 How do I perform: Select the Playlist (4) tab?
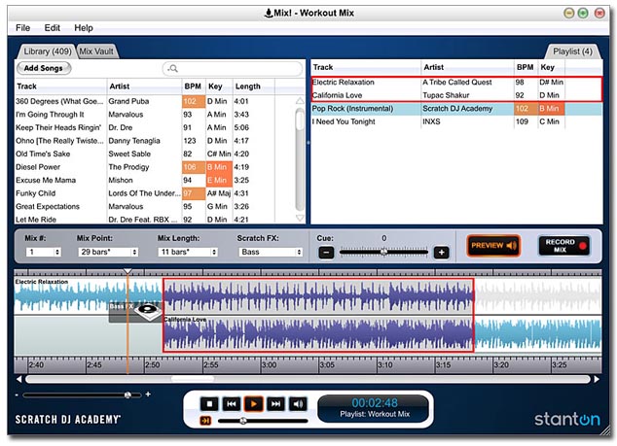click(x=572, y=51)
